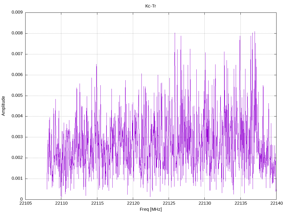Click the plot title Kc-Tr
The height and width of the screenshot is (213, 284).
click(x=151, y=6)
